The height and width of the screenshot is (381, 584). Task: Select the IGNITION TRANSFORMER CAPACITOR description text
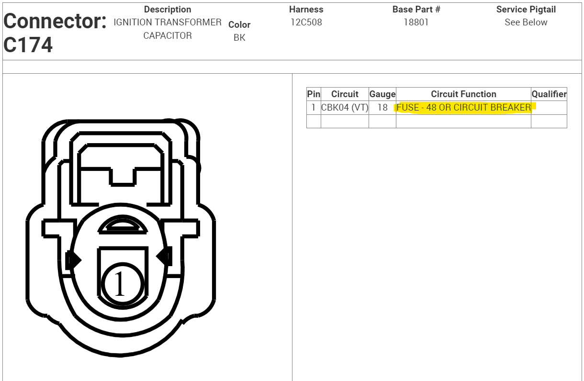(168, 29)
